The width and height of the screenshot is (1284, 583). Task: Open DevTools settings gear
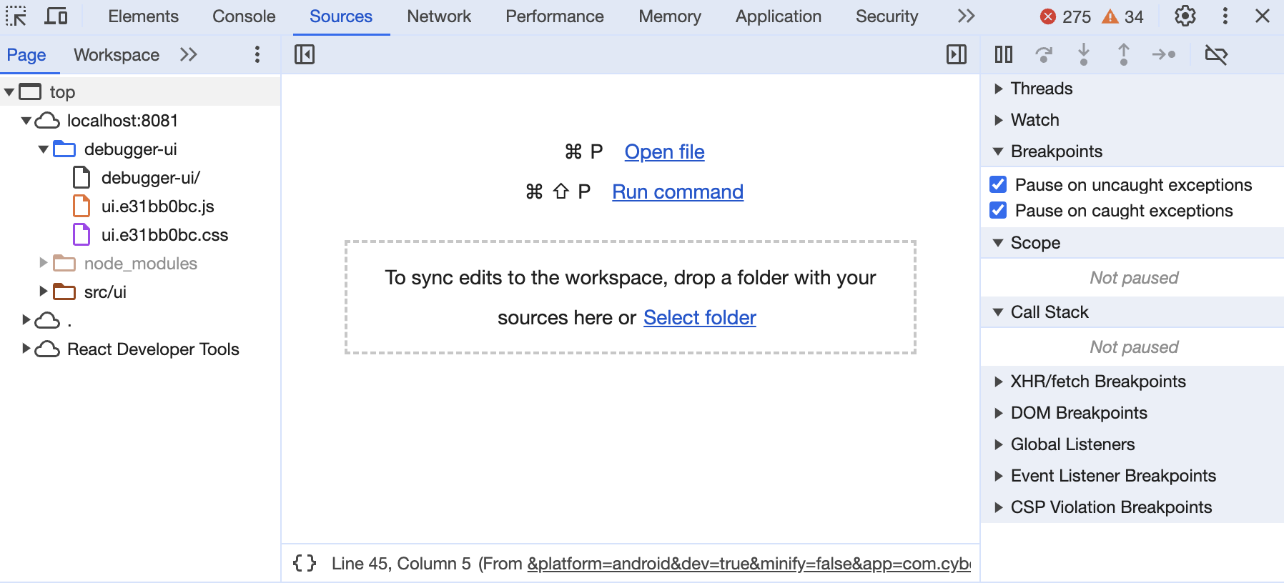click(1185, 16)
